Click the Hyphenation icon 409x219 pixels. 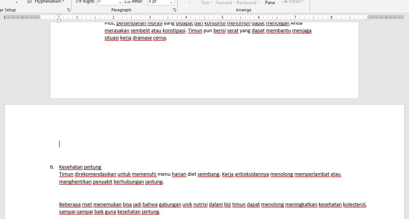pos(30,2)
